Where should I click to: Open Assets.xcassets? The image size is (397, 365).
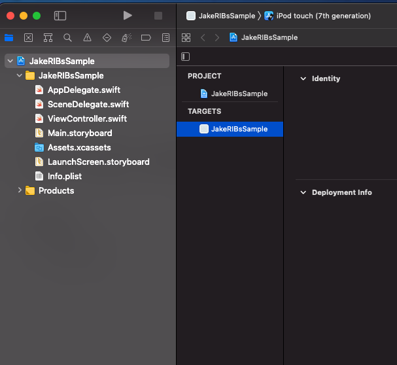click(x=79, y=148)
